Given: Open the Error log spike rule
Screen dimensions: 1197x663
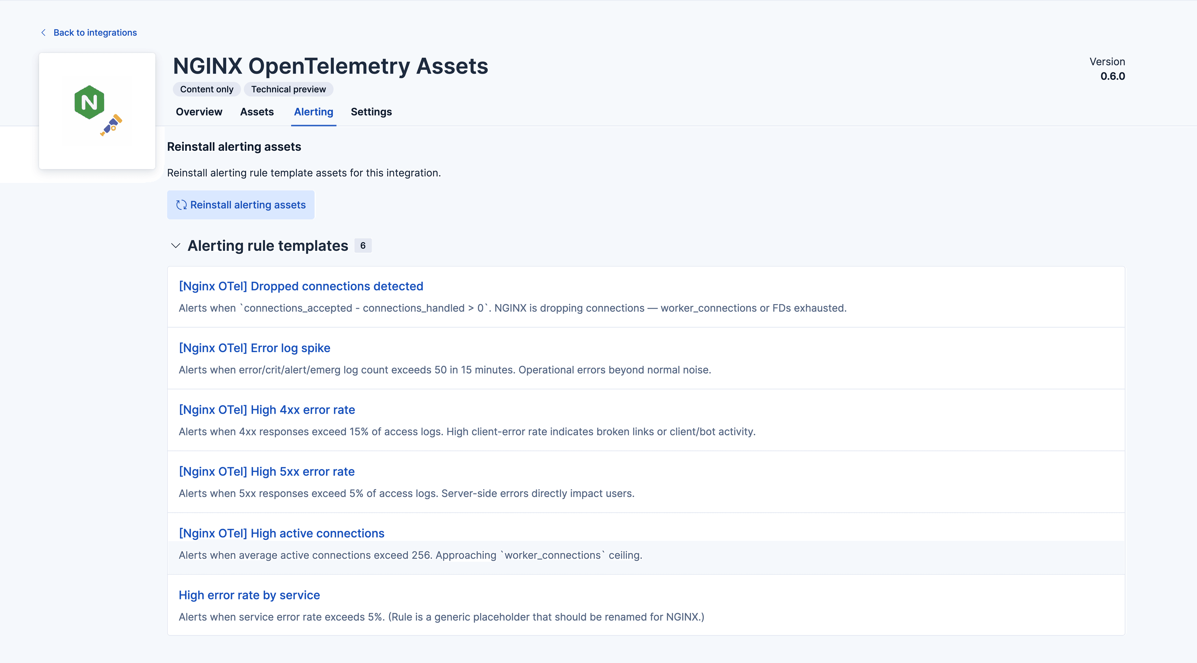Looking at the screenshot, I should (255, 348).
